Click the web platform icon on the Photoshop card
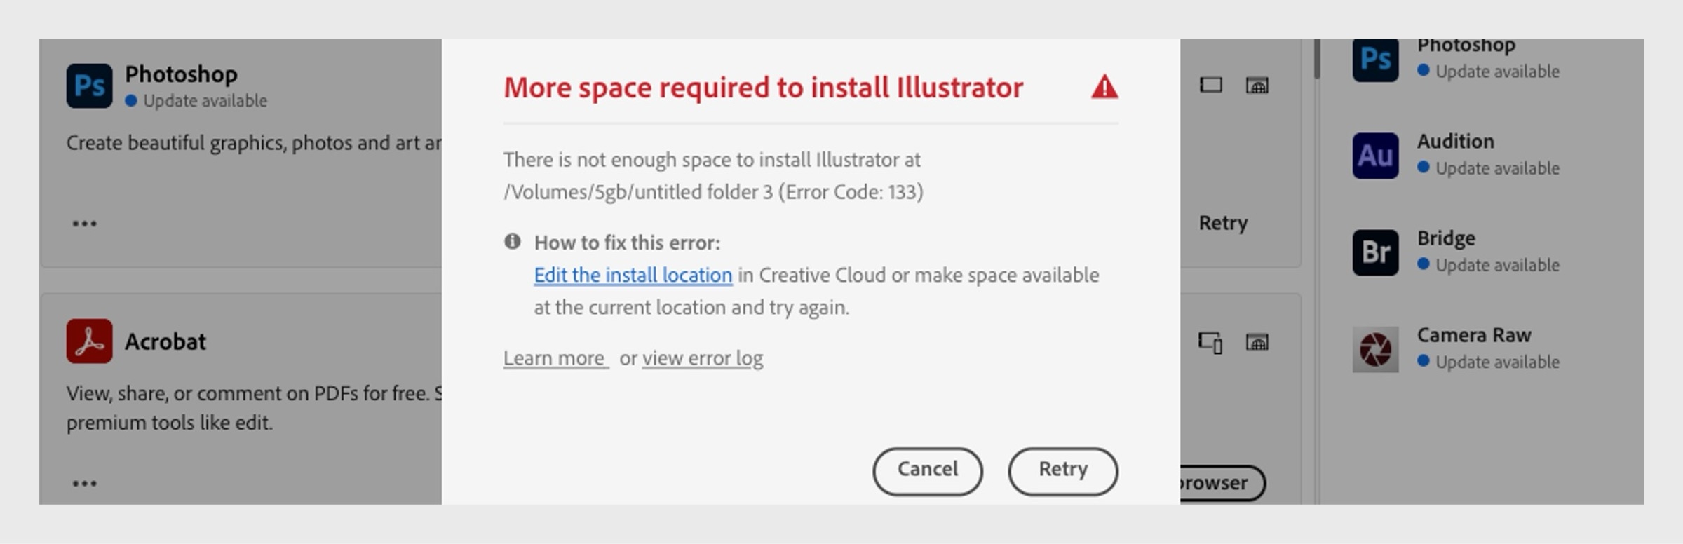The height and width of the screenshot is (544, 1683). click(x=1257, y=86)
